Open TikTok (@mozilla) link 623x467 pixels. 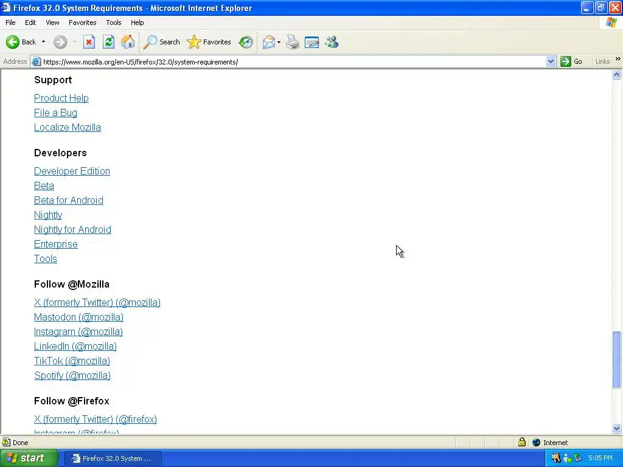click(x=72, y=361)
